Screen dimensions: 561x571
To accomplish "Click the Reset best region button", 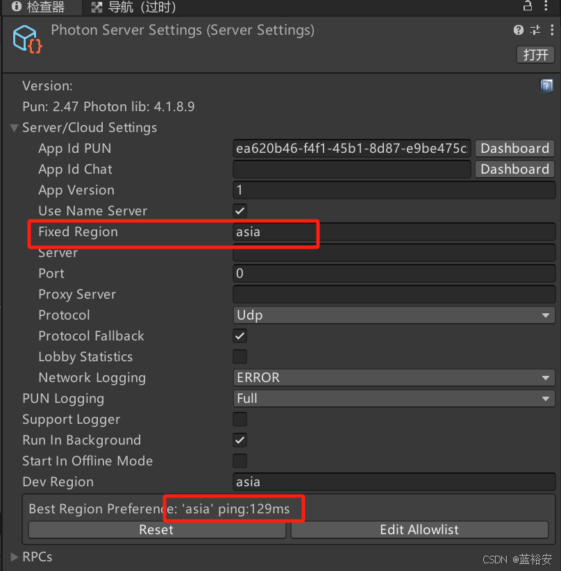I will 157,530.
